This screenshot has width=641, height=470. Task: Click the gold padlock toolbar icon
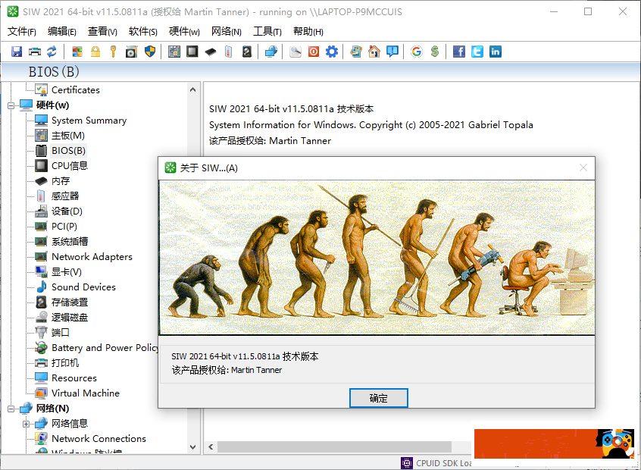(95, 52)
